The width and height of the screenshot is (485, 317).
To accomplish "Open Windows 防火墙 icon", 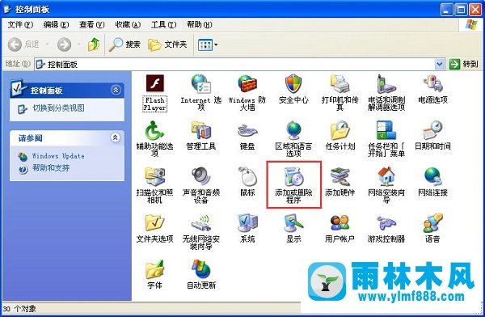I will point(247,92).
